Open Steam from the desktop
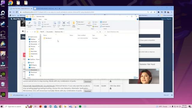 point(3,24)
